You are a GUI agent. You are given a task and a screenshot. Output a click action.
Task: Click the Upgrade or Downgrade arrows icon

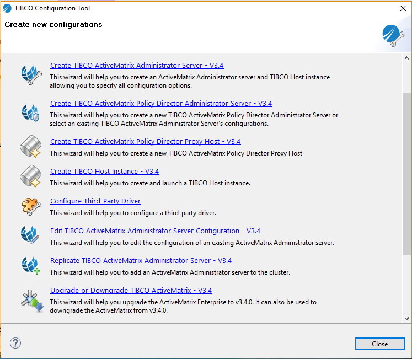pyautogui.click(x=32, y=301)
